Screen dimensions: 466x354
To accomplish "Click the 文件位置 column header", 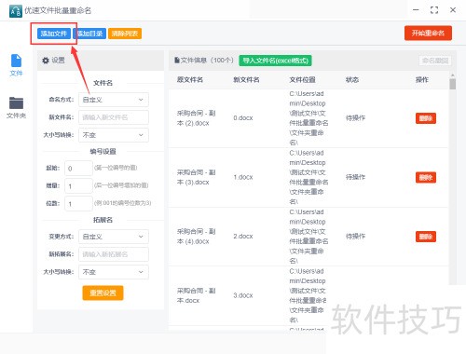I will pyautogui.click(x=303, y=80).
